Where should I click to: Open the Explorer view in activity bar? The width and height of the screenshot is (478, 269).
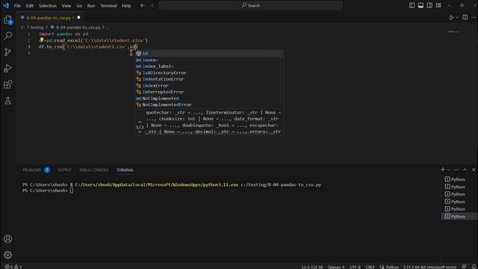(8, 20)
